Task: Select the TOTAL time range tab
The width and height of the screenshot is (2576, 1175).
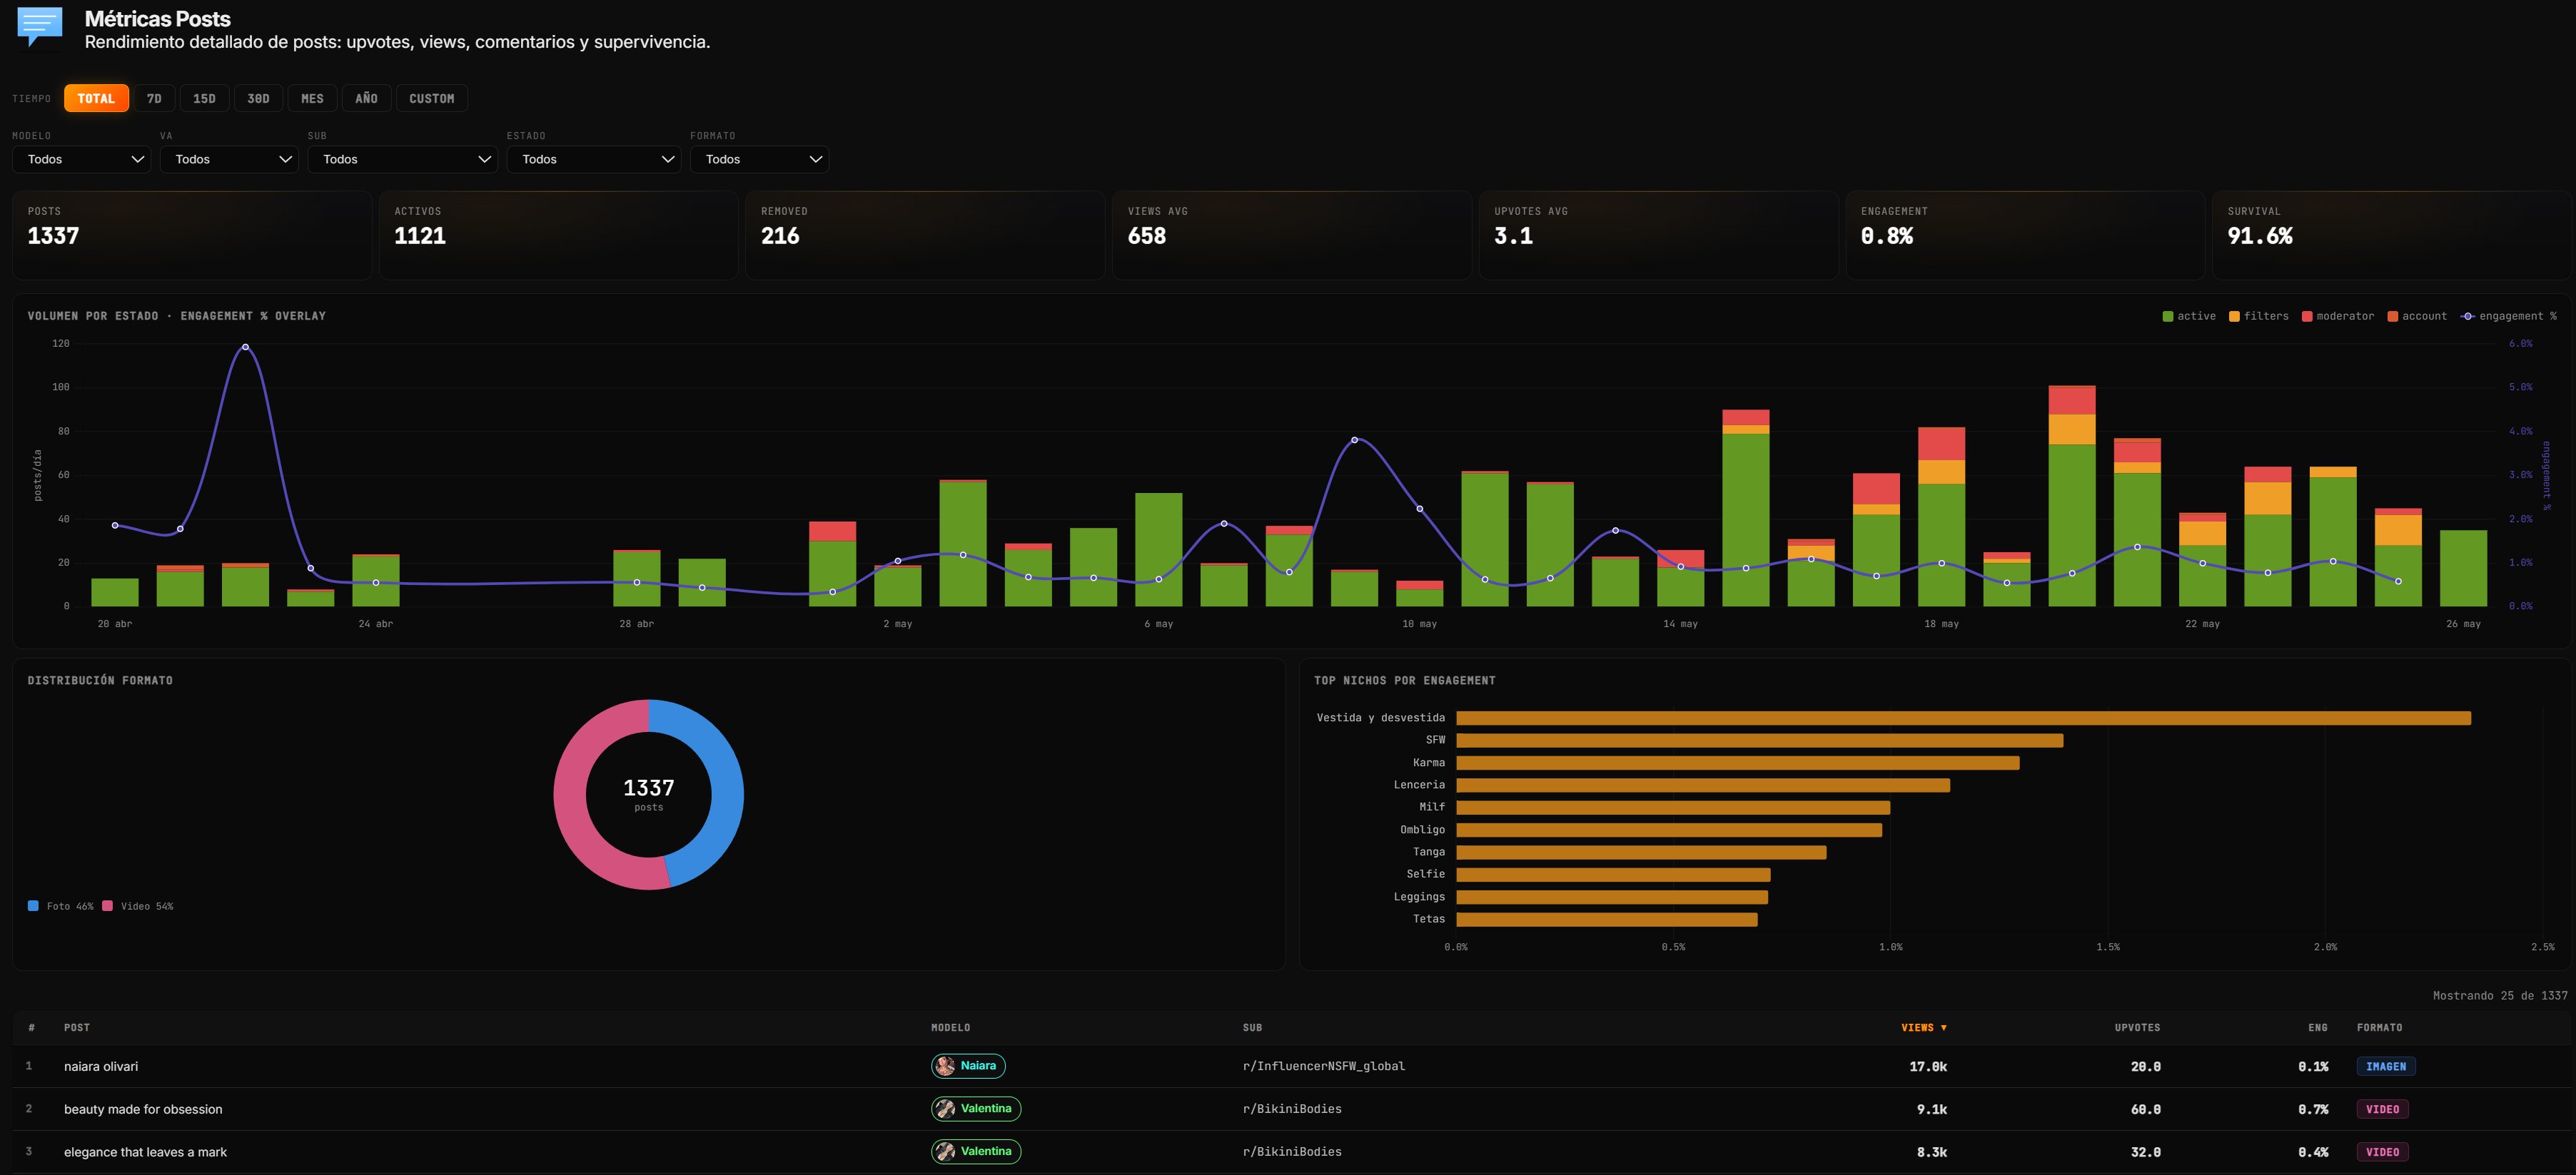Action: 96,98
